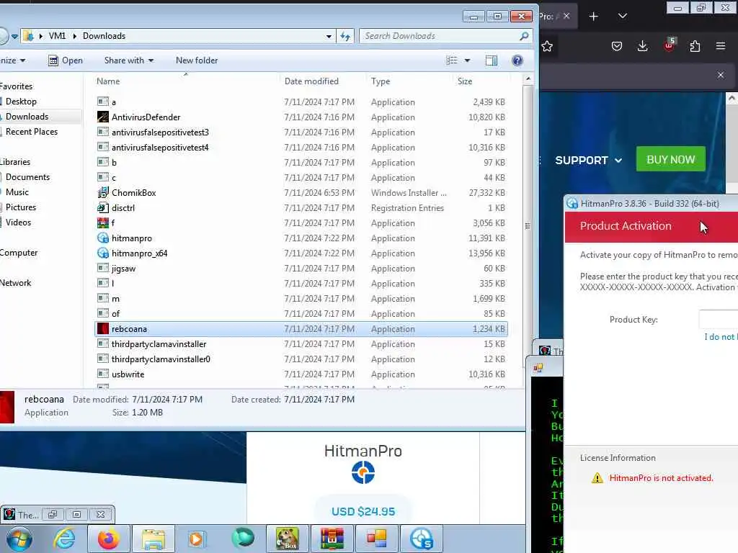This screenshot has height=553, width=738.
Task: Click New folder in the toolbar
Action: click(197, 60)
